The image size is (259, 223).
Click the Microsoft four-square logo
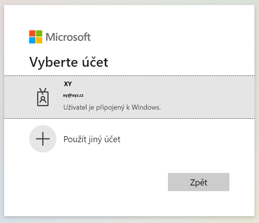tap(36, 37)
